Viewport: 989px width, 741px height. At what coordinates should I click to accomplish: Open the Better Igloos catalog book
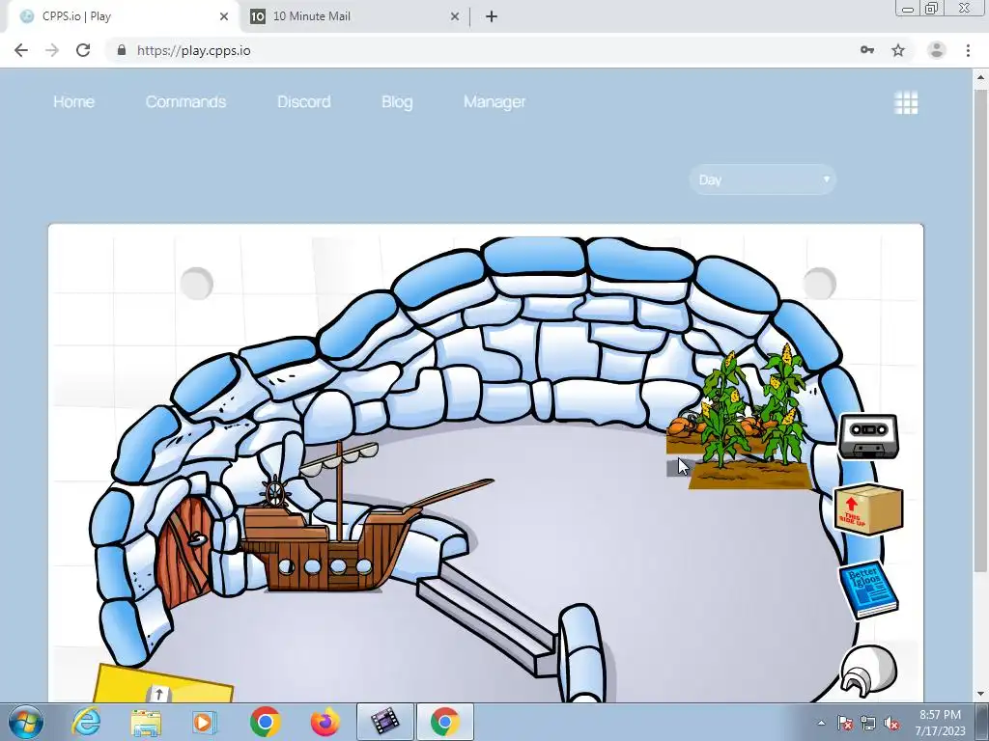pyautogui.click(x=868, y=590)
